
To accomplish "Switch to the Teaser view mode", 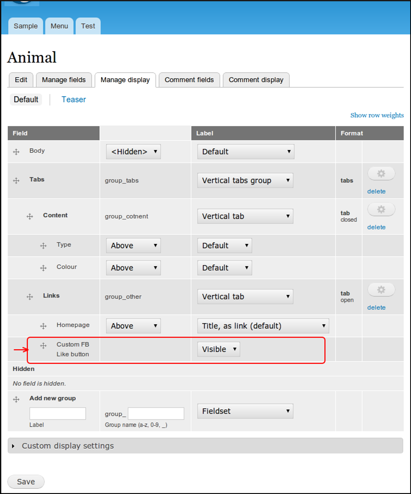I will [x=74, y=100].
